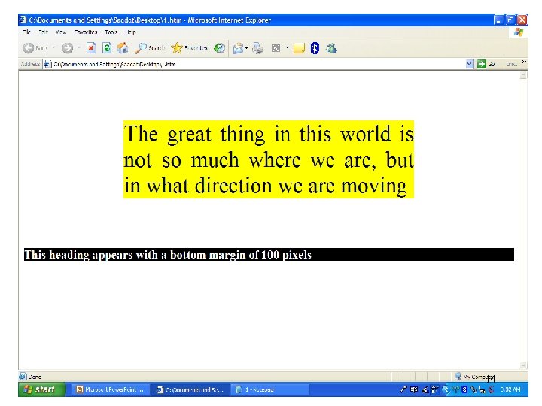Open the Messenger buddy icon

(331, 48)
